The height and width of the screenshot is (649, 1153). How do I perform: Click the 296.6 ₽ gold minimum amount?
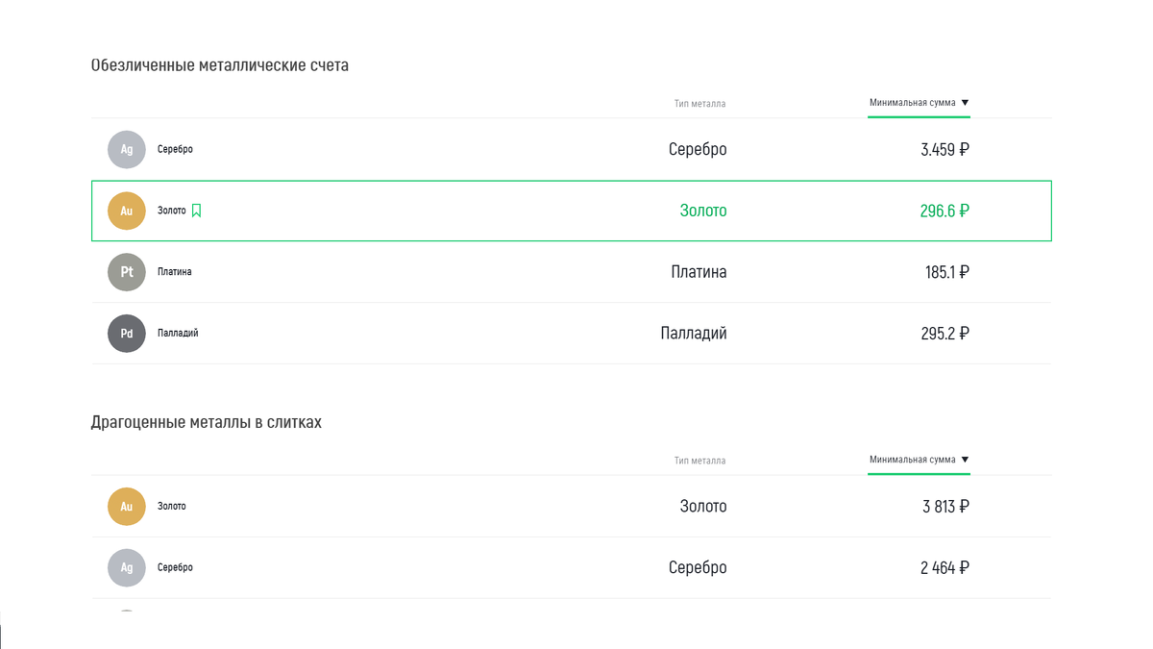click(x=944, y=211)
